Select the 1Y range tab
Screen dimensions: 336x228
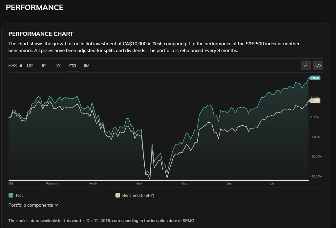point(58,66)
